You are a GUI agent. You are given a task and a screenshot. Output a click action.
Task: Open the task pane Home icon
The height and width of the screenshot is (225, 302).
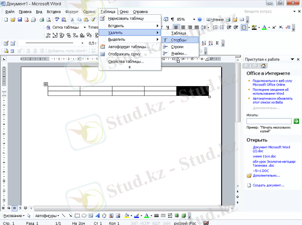(263, 66)
